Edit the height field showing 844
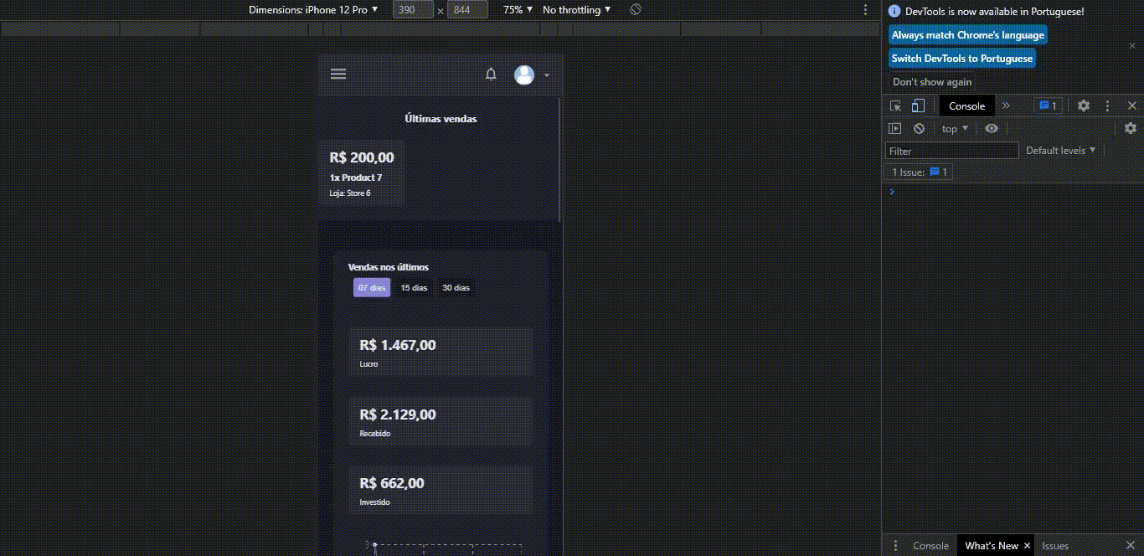Image resolution: width=1144 pixels, height=556 pixels. pos(468,10)
